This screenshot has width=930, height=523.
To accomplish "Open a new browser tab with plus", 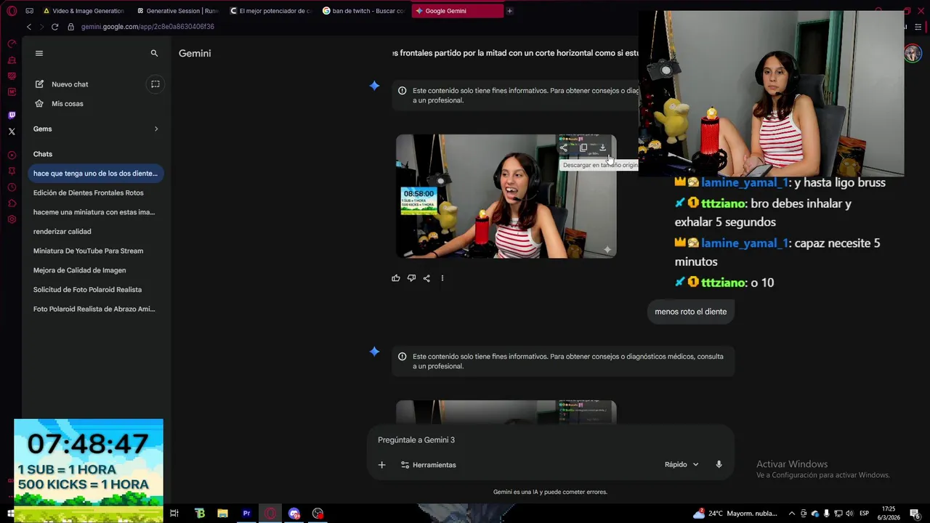I will pos(509,11).
